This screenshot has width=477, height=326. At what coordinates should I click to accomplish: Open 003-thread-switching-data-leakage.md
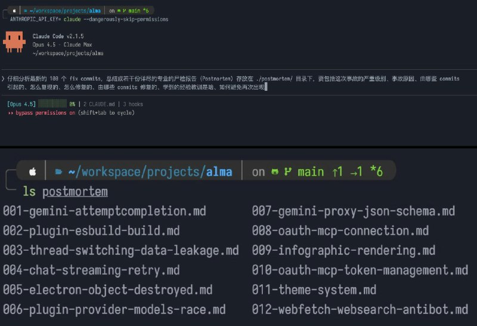point(120,250)
